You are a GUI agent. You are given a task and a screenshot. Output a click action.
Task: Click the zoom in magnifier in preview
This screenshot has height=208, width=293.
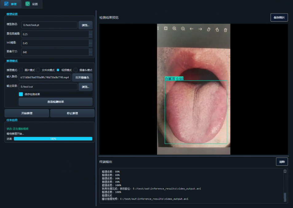(174, 29)
